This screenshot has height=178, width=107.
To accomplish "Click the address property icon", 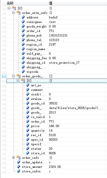I will point(23,17).
